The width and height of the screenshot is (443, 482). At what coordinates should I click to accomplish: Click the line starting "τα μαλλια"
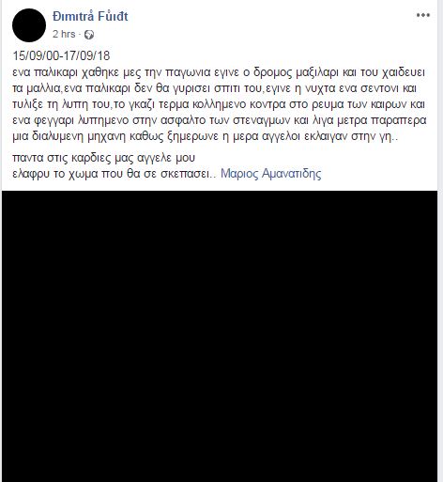pyautogui.click(x=215, y=88)
